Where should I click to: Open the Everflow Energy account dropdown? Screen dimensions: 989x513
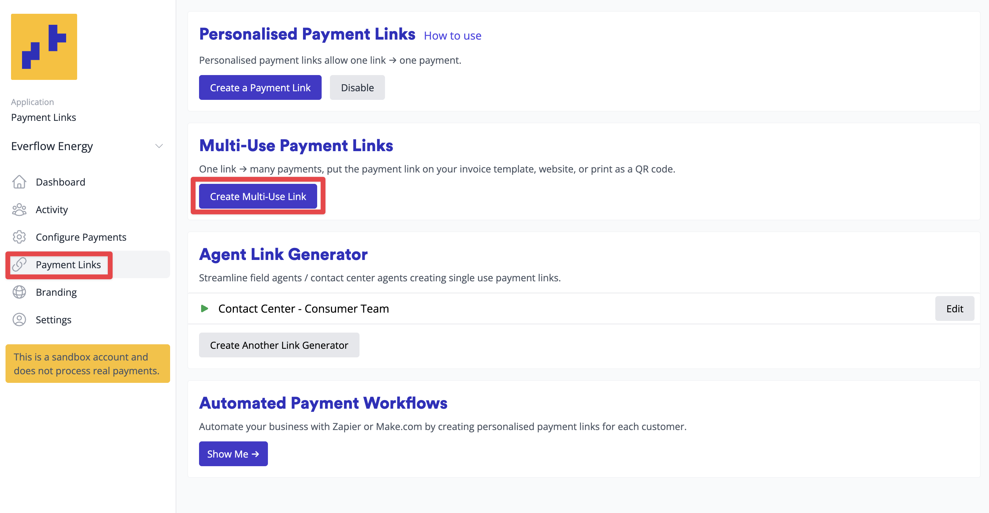(158, 146)
